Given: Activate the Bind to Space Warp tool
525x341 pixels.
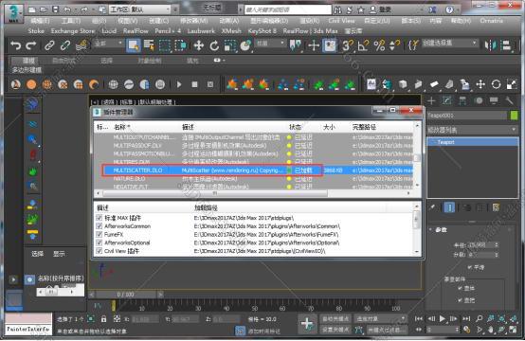Looking at the screenshot, I should tap(81, 45).
